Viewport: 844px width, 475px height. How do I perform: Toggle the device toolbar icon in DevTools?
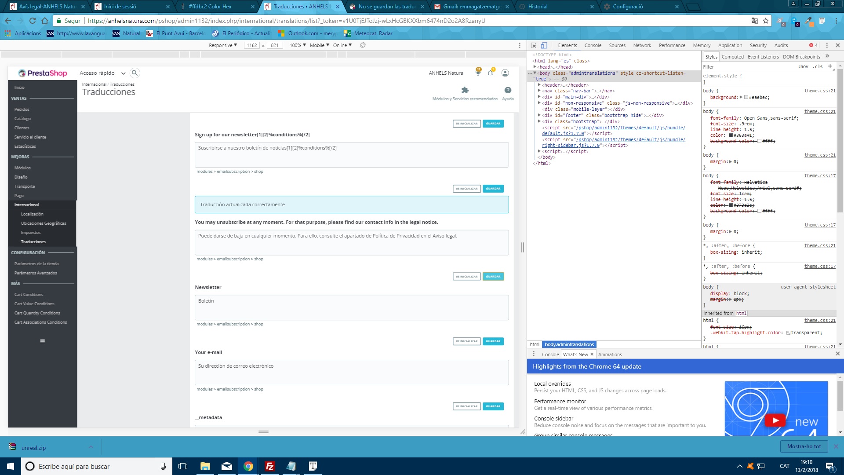[544, 45]
